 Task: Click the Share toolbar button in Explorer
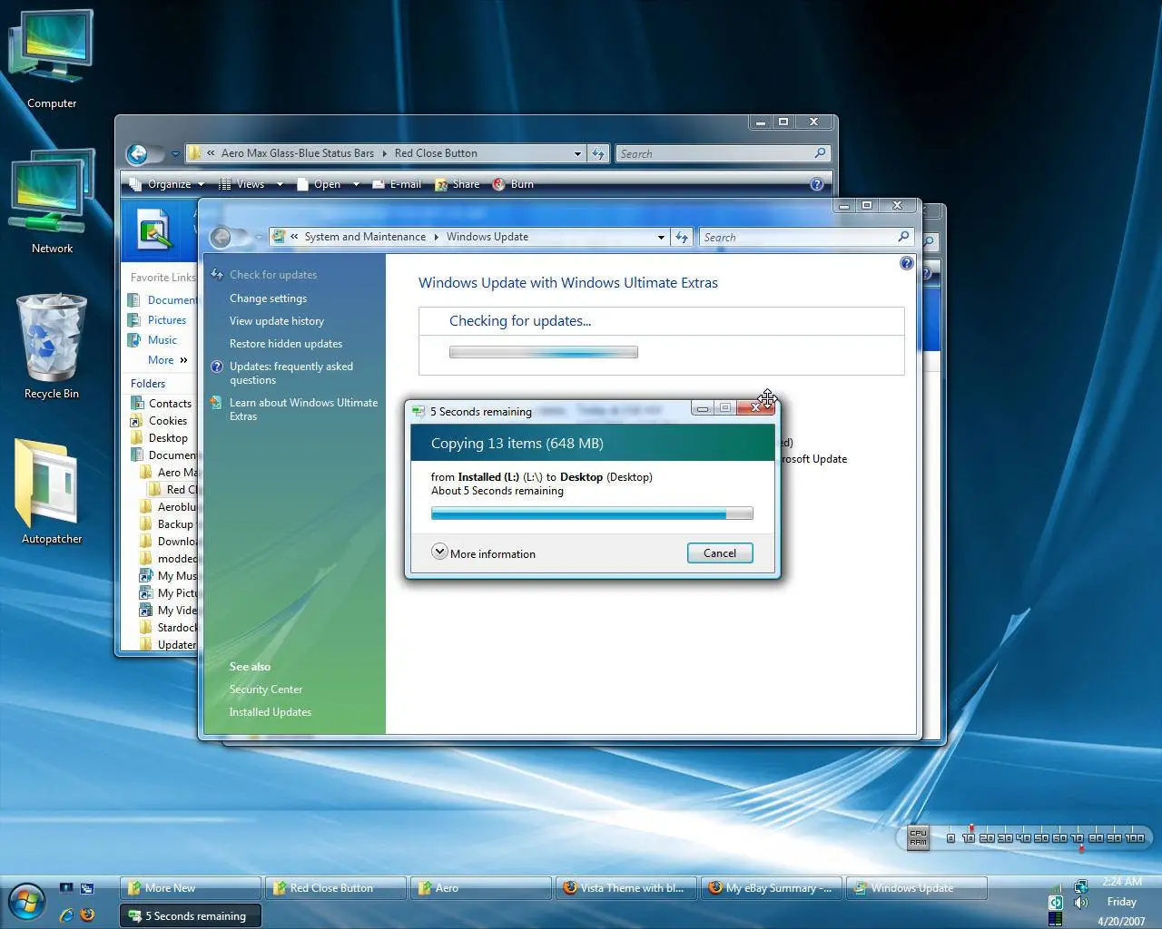click(x=457, y=184)
